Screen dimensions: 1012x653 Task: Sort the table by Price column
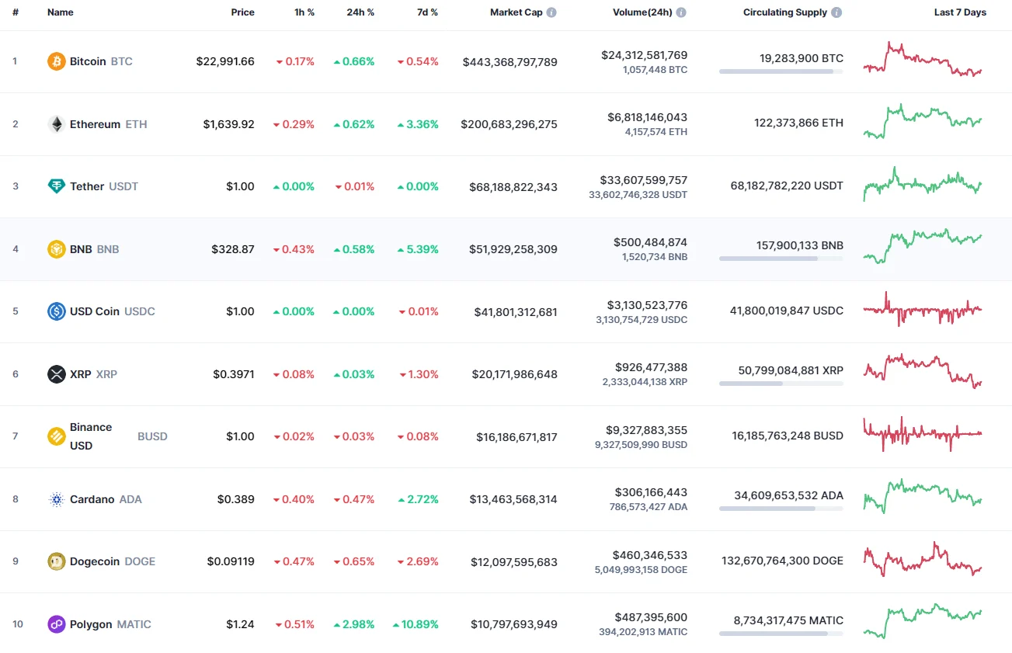[242, 12]
